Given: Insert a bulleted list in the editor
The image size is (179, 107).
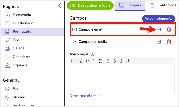Looking at the screenshot, I should coord(100,61).
